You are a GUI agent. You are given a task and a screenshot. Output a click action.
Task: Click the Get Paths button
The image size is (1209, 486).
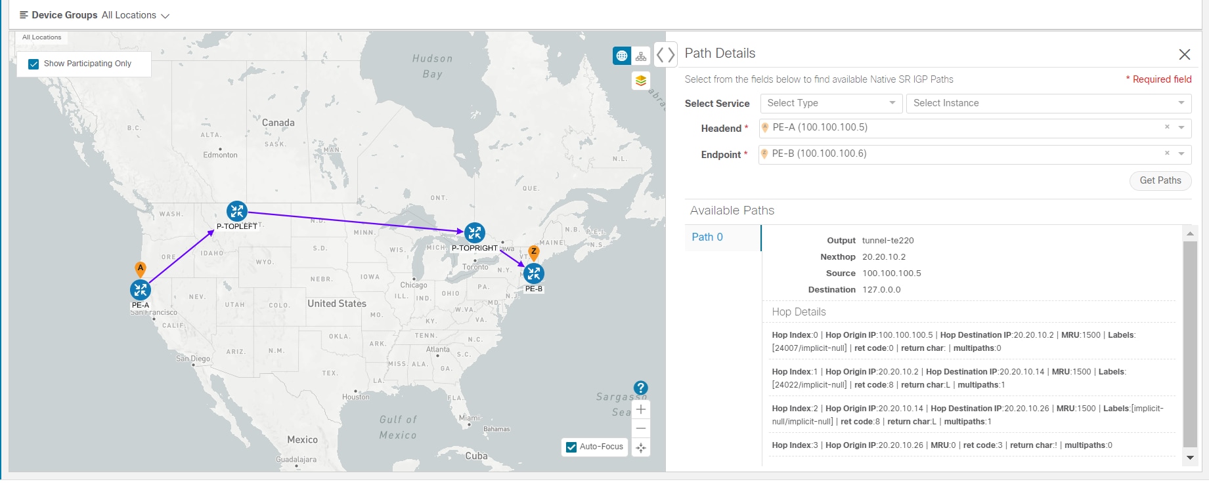pos(1160,180)
